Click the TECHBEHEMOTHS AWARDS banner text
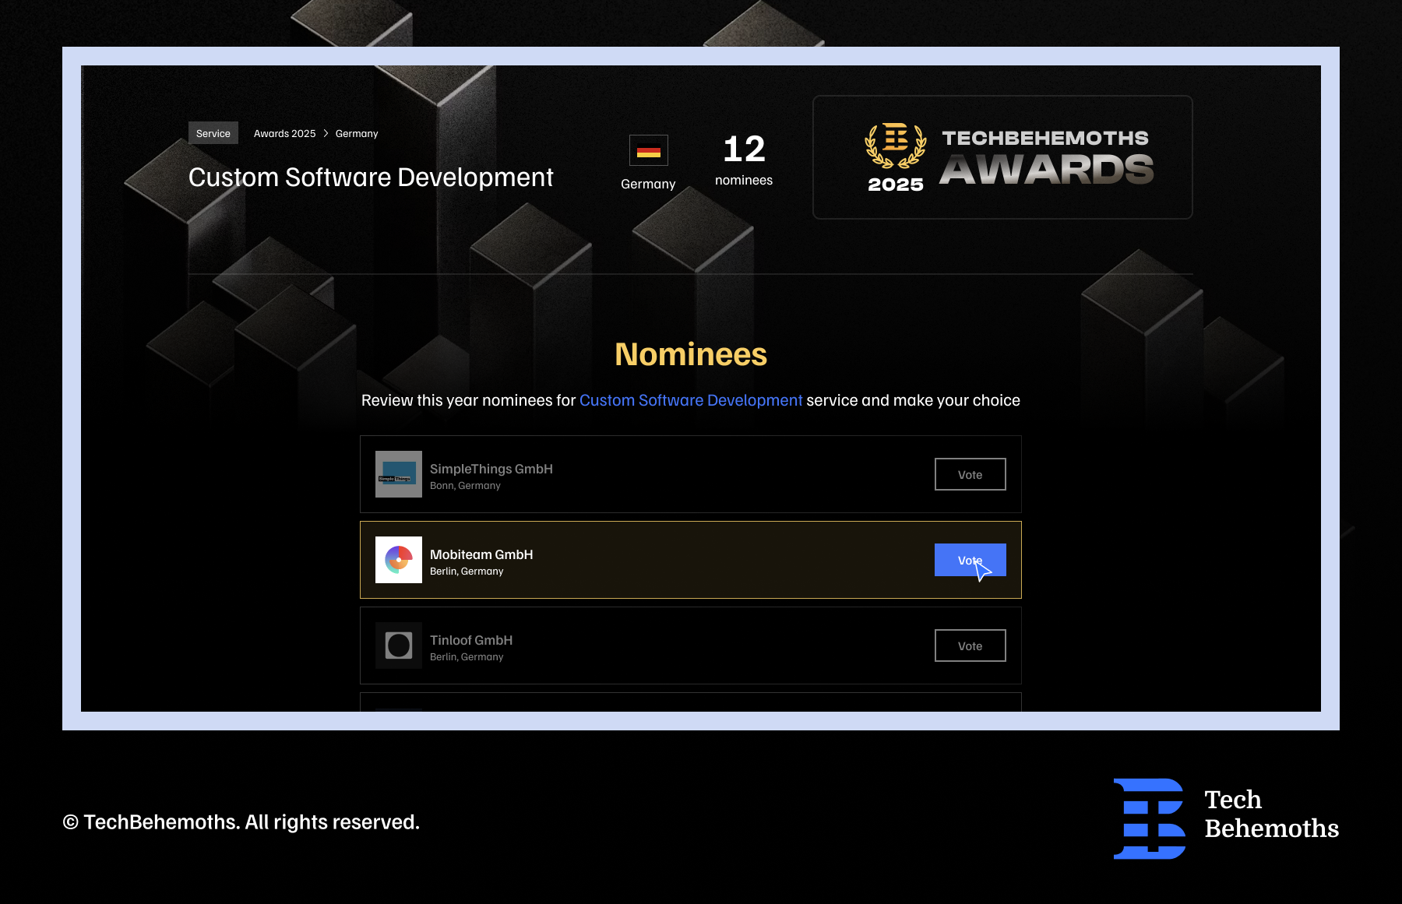Screen dimensions: 1402x904 point(1045,158)
